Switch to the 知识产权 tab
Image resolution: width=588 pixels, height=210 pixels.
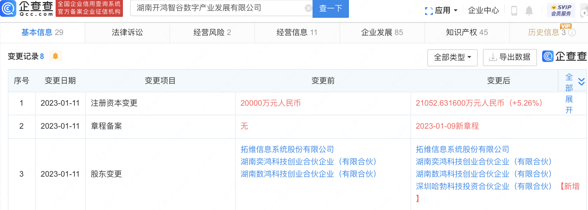467,32
